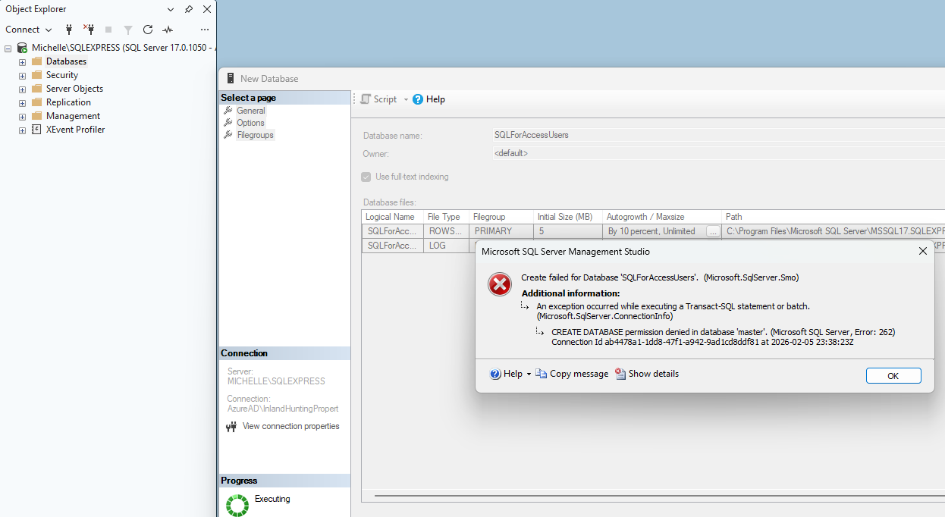Click Copy message icon in error dialog
Viewport: 945px width, 517px height.
pos(541,374)
